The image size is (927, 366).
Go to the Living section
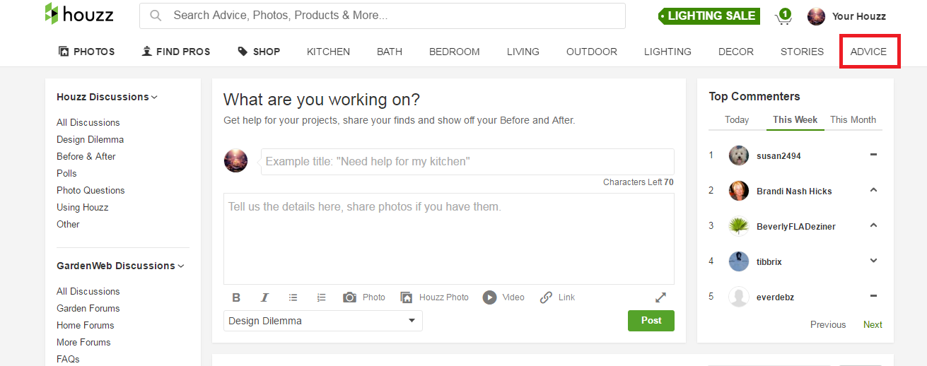point(523,52)
